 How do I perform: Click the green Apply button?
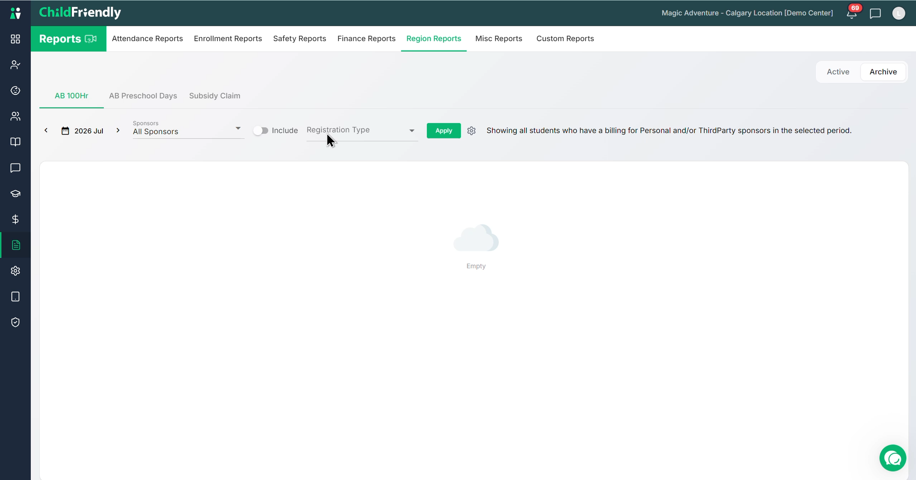tap(444, 131)
